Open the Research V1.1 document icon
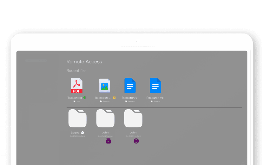Viewport: 263px width, 165px height. click(x=155, y=86)
